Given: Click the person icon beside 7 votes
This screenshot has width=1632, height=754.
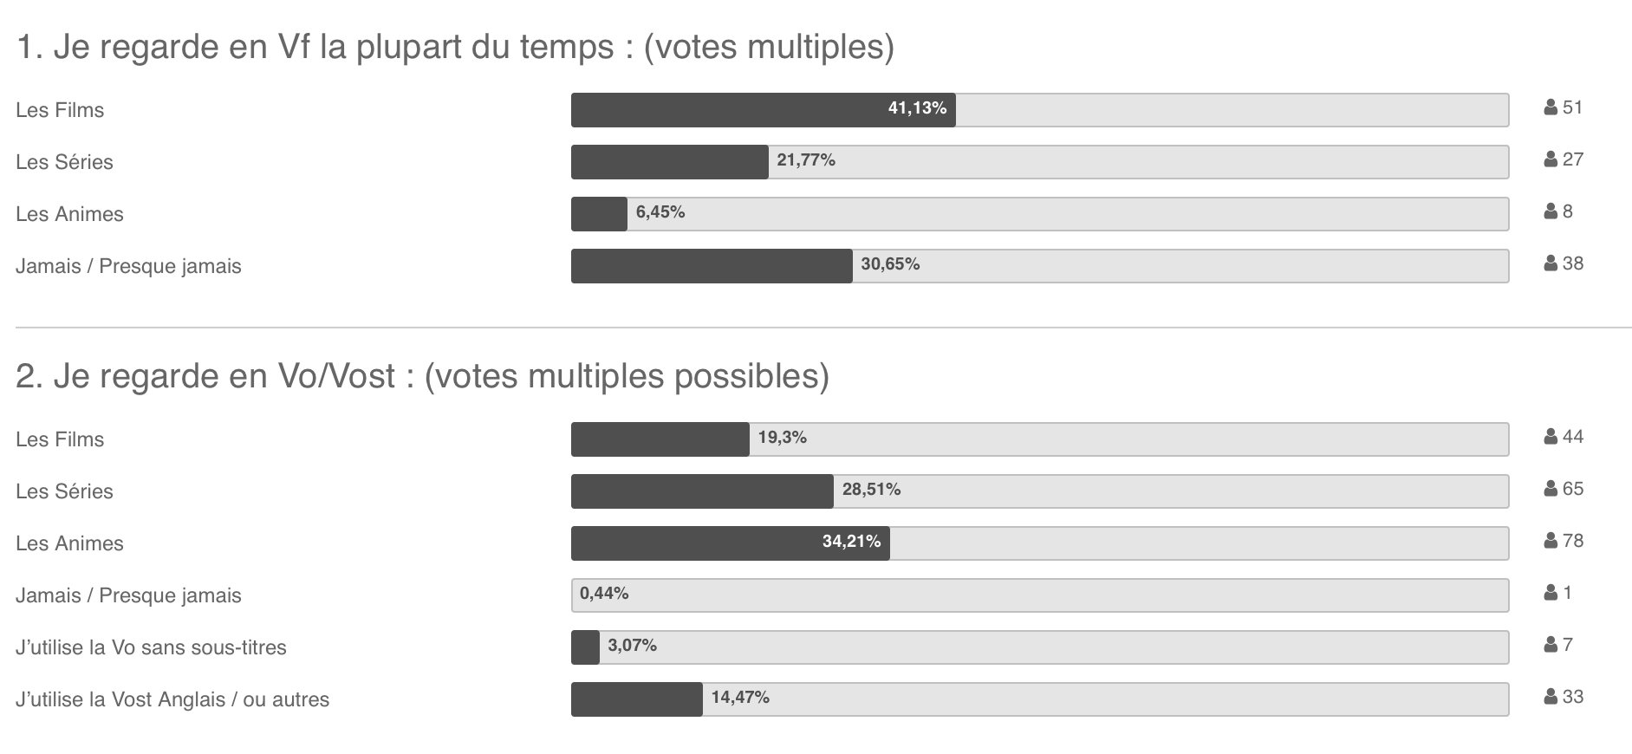Looking at the screenshot, I should click(x=1551, y=645).
